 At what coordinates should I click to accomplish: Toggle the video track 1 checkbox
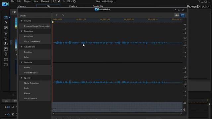pos(13,107)
